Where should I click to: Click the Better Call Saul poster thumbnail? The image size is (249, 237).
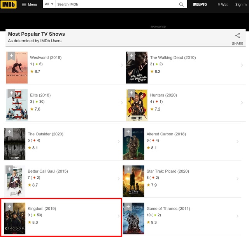click(x=15, y=181)
